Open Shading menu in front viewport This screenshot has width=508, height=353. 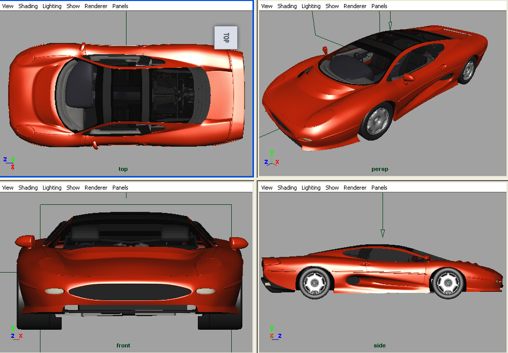28,188
